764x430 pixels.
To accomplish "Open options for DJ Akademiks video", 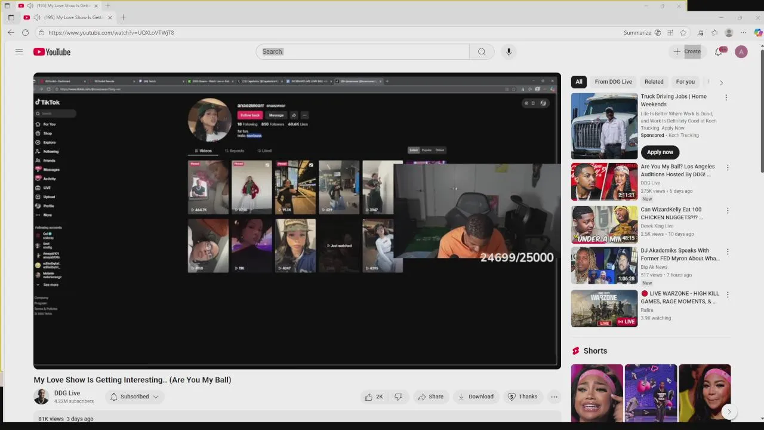I will (x=727, y=251).
